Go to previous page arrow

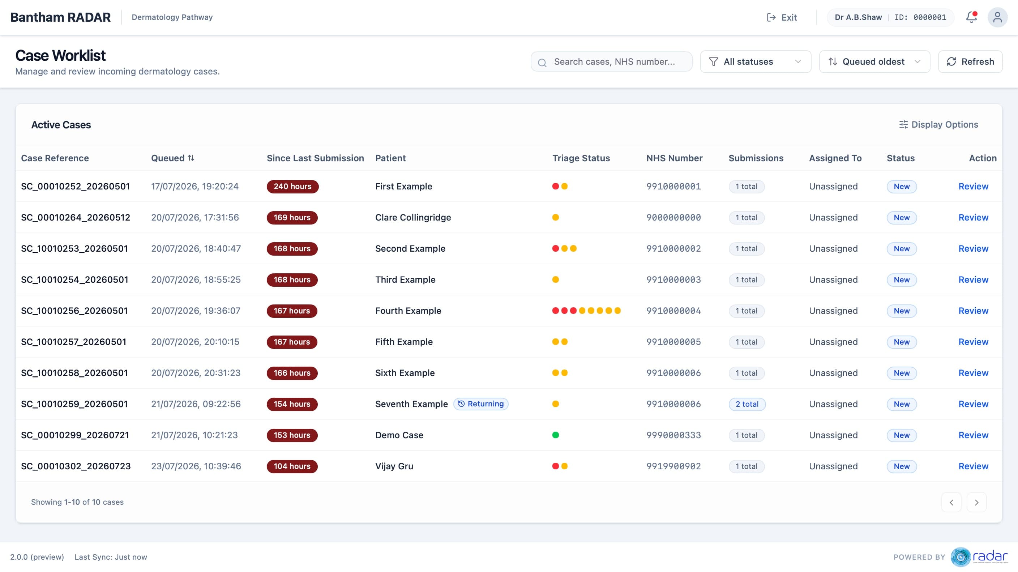[x=951, y=503]
